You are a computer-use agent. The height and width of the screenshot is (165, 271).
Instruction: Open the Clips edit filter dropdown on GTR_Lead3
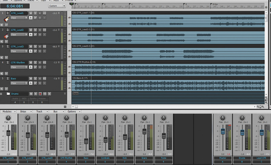coord(19,51)
